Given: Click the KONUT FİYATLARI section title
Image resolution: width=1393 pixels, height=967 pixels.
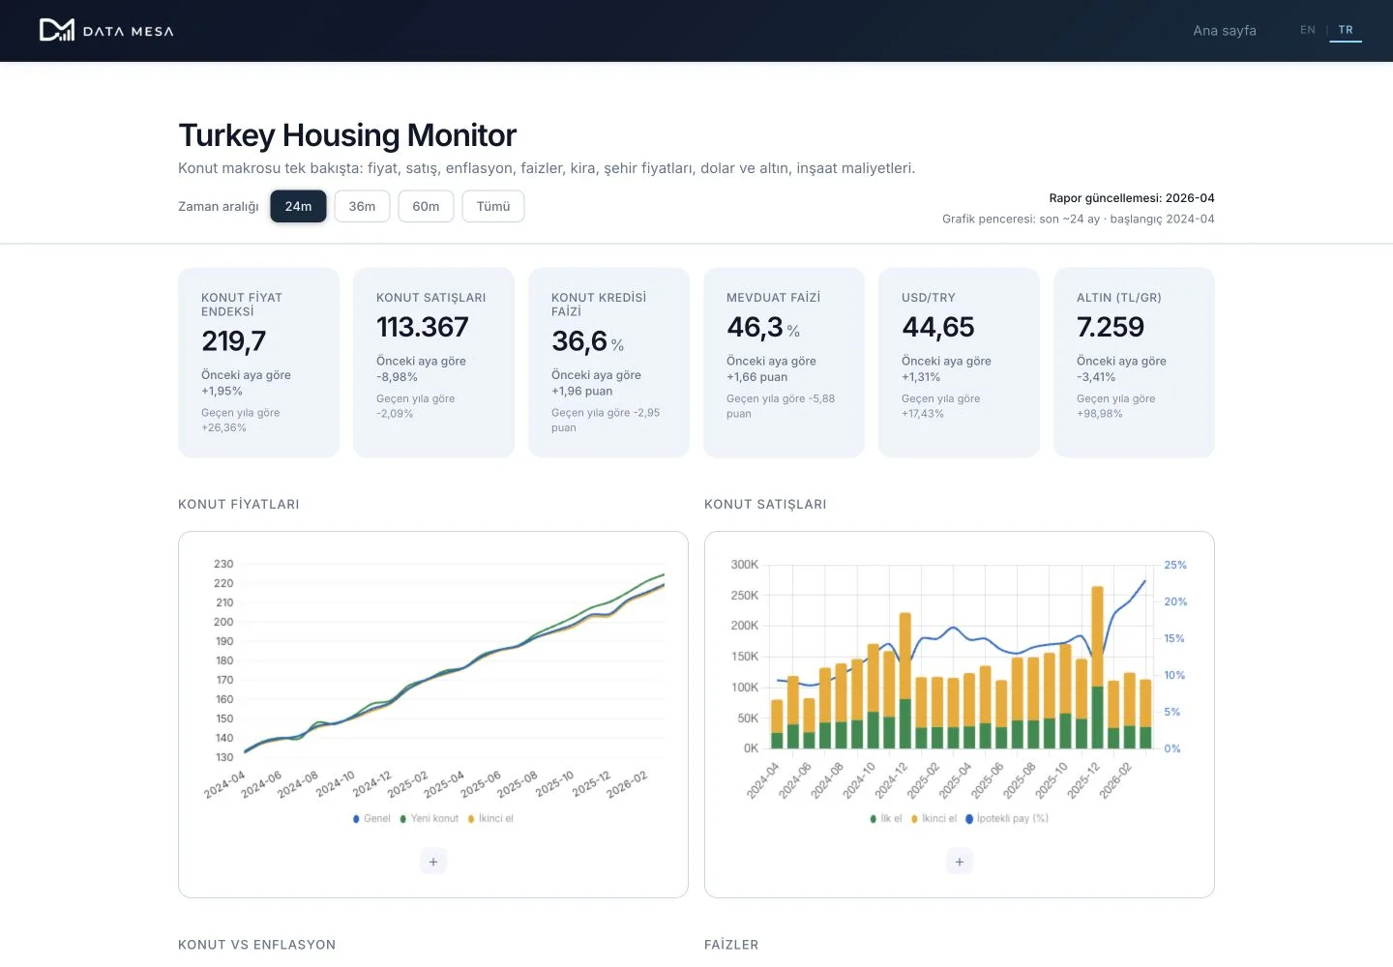Looking at the screenshot, I should click(x=239, y=504).
